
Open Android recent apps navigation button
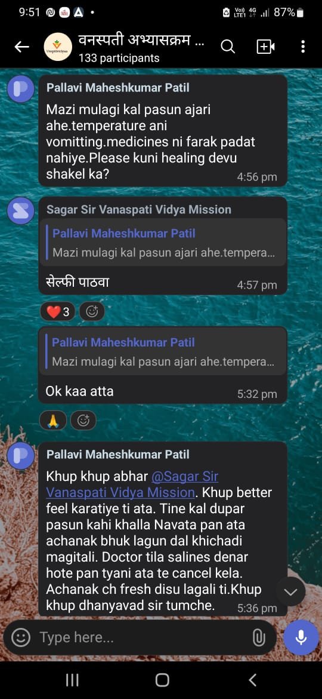pyautogui.click(x=72, y=680)
